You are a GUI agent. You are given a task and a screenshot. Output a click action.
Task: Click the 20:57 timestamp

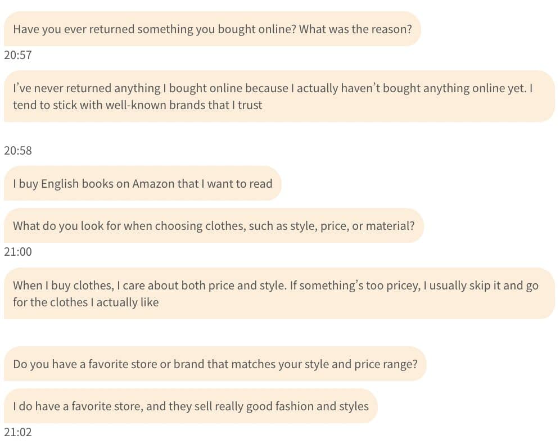coord(17,55)
